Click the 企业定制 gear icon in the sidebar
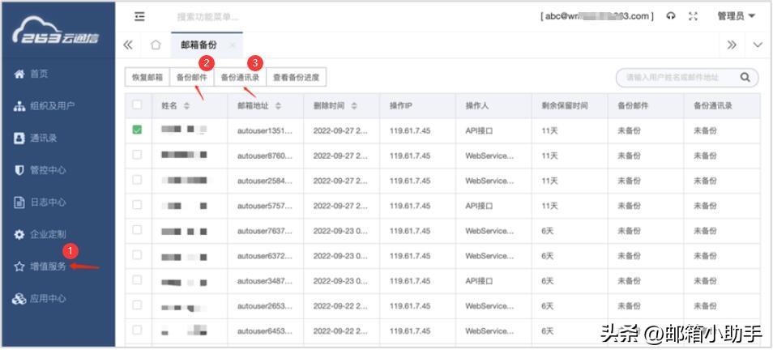 pyautogui.click(x=19, y=235)
